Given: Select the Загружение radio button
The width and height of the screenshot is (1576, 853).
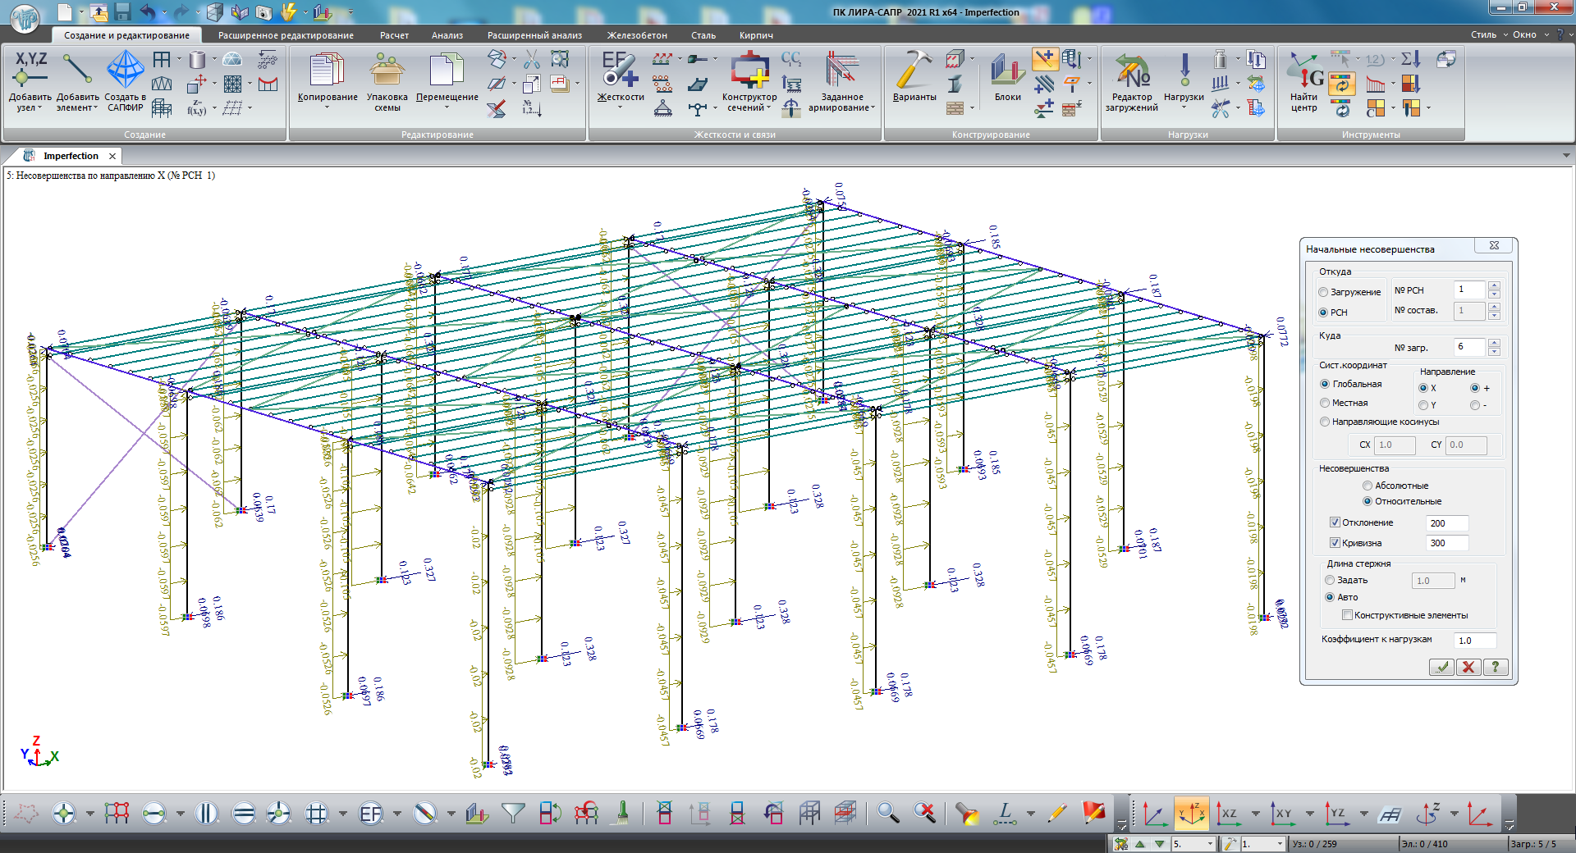Looking at the screenshot, I should [1323, 292].
